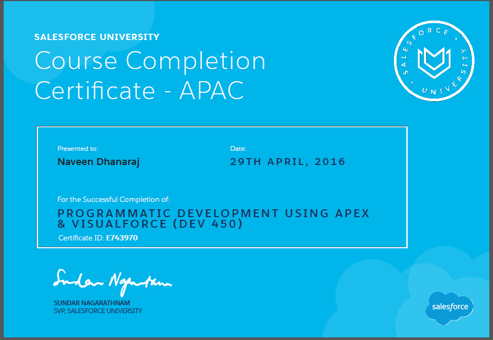Click the 'Date:' label
Image resolution: width=493 pixels, height=340 pixels.
[x=238, y=149]
